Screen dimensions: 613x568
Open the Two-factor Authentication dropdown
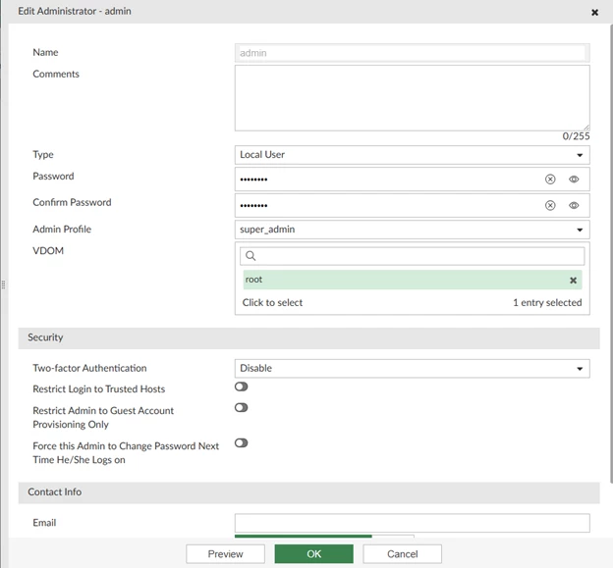point(412,369)
